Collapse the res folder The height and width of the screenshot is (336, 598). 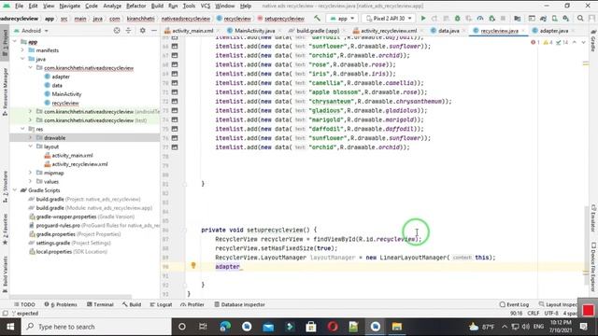coord(22,129)
